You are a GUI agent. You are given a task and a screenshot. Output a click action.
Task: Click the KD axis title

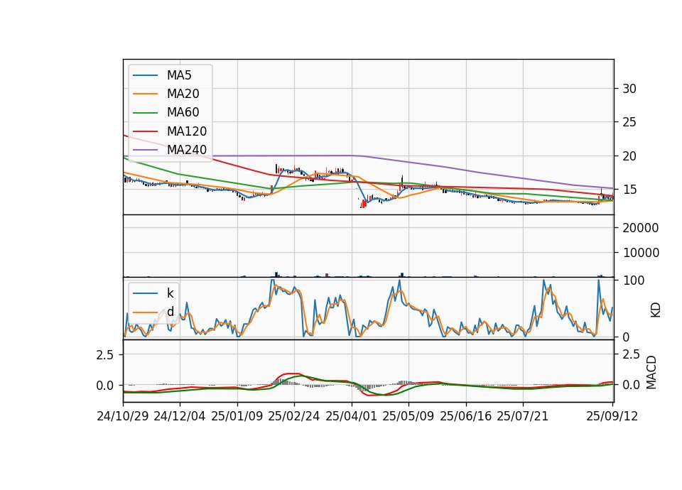[656, 310]
